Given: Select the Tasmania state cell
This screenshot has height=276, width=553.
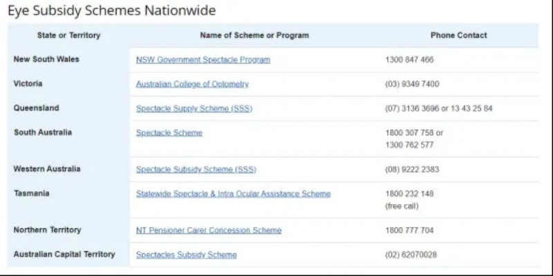Looking at the screenshot, I should [32, 194].
